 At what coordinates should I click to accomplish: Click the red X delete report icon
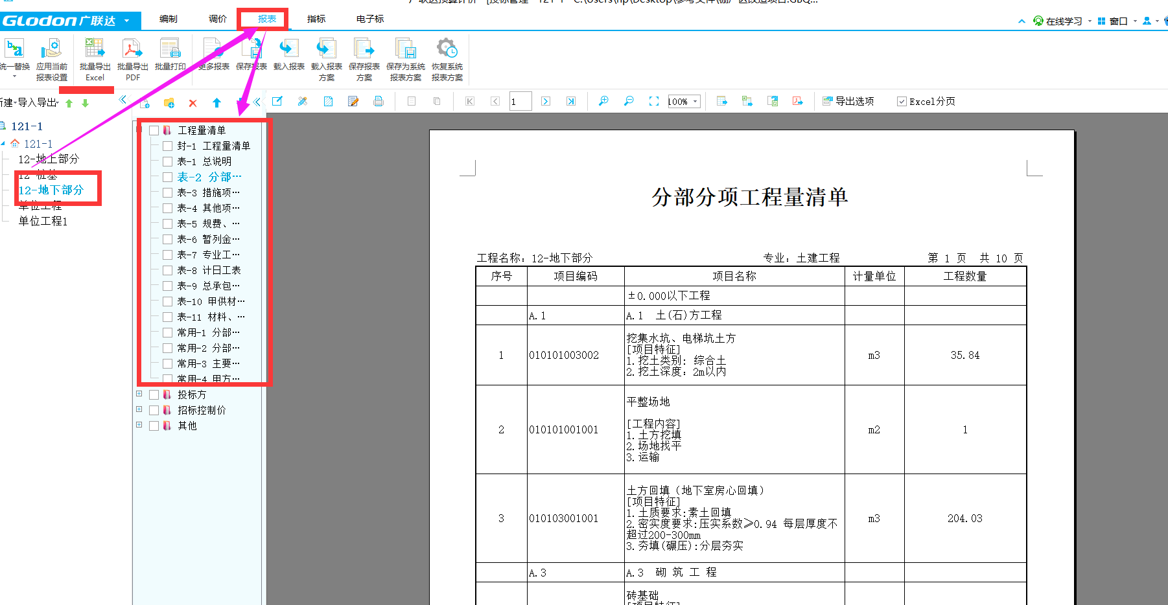tap(193, 103)
